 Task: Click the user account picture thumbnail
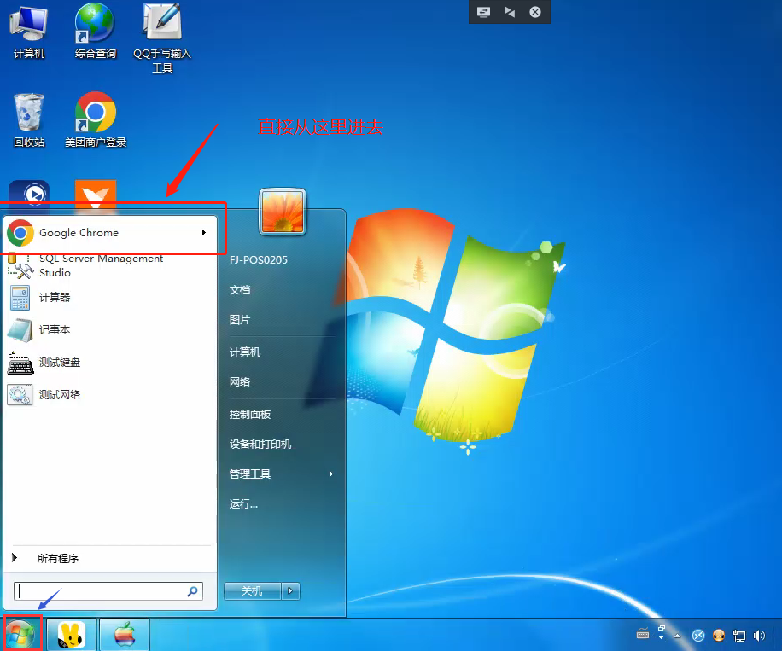(283, 212)
